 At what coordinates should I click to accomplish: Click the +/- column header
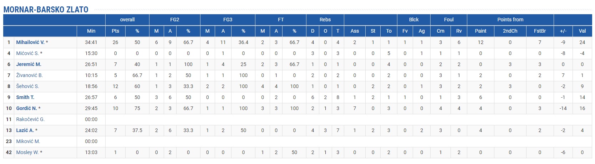[563, 31]
